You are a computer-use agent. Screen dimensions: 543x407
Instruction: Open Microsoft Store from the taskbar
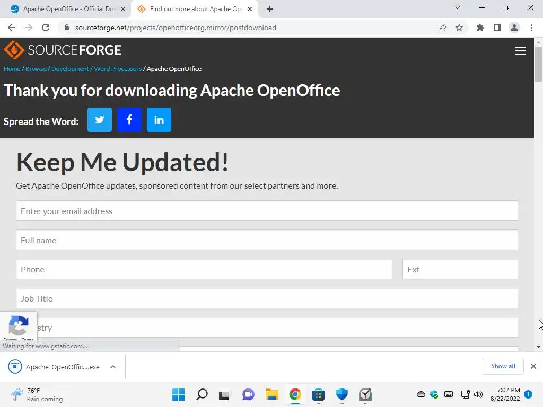(x=318, y=394)
